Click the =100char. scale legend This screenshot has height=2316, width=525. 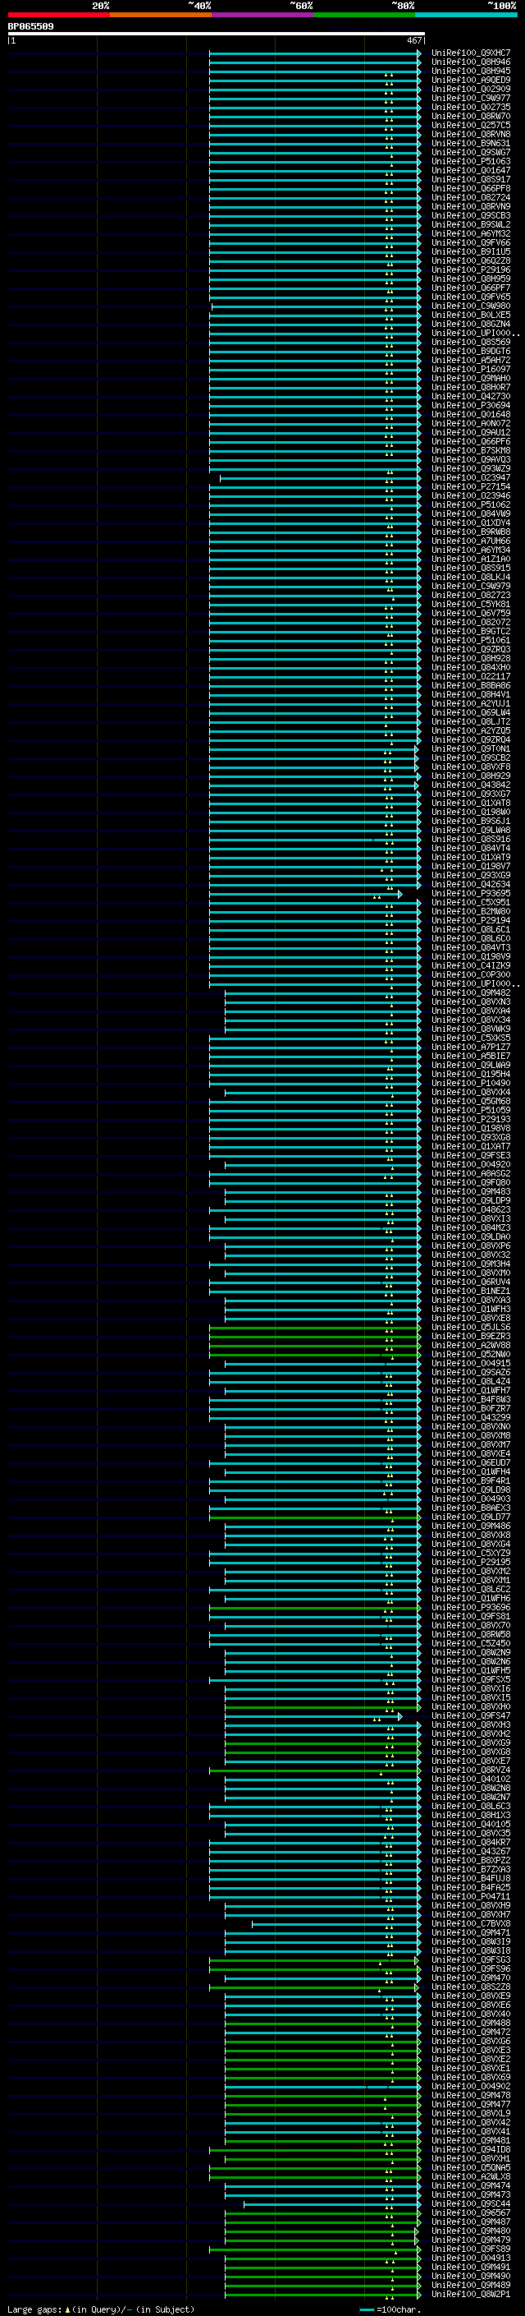pyautogui.click(x=390, y=2309)
